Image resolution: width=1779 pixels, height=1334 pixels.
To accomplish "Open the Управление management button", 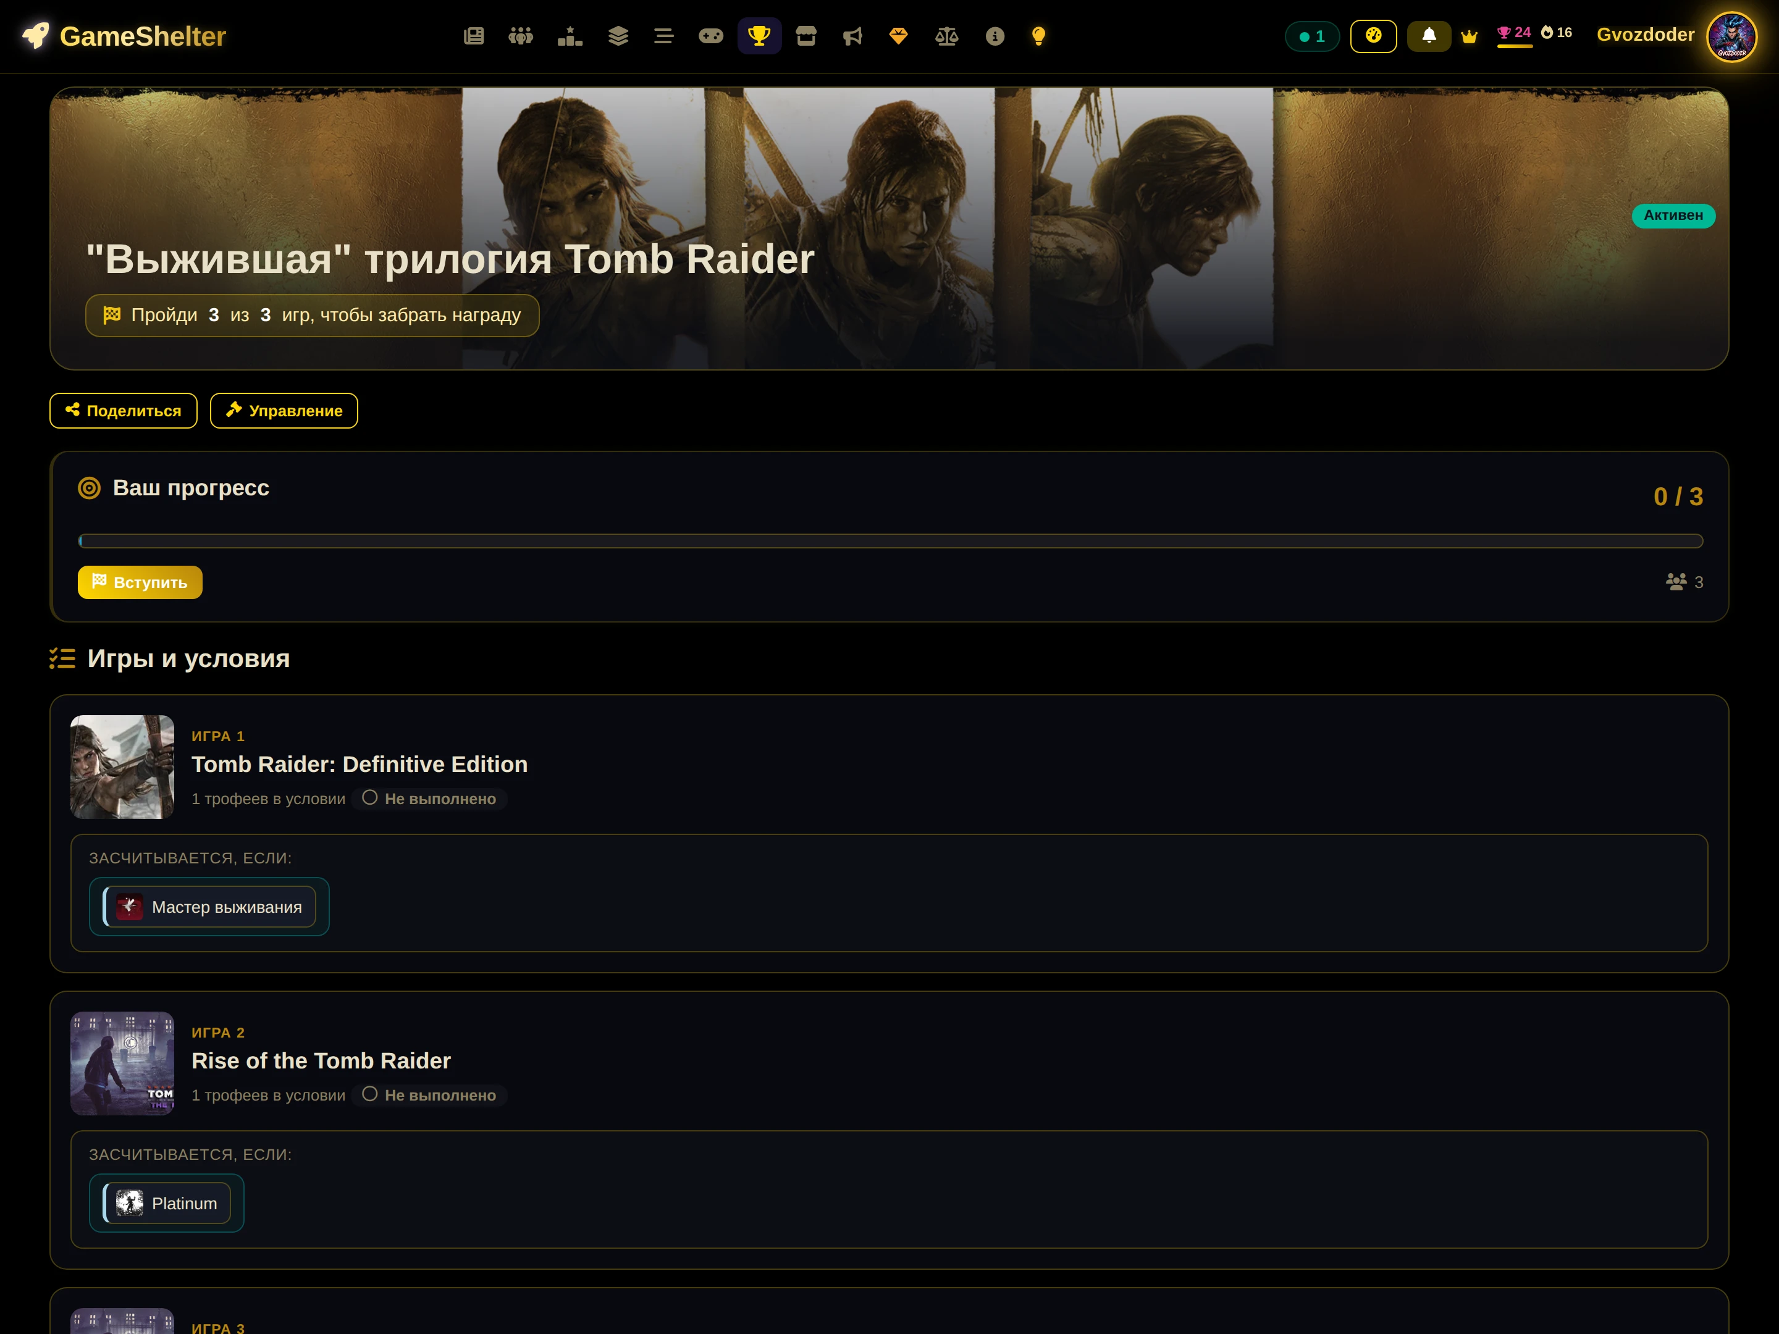I will tap(284, 411).
